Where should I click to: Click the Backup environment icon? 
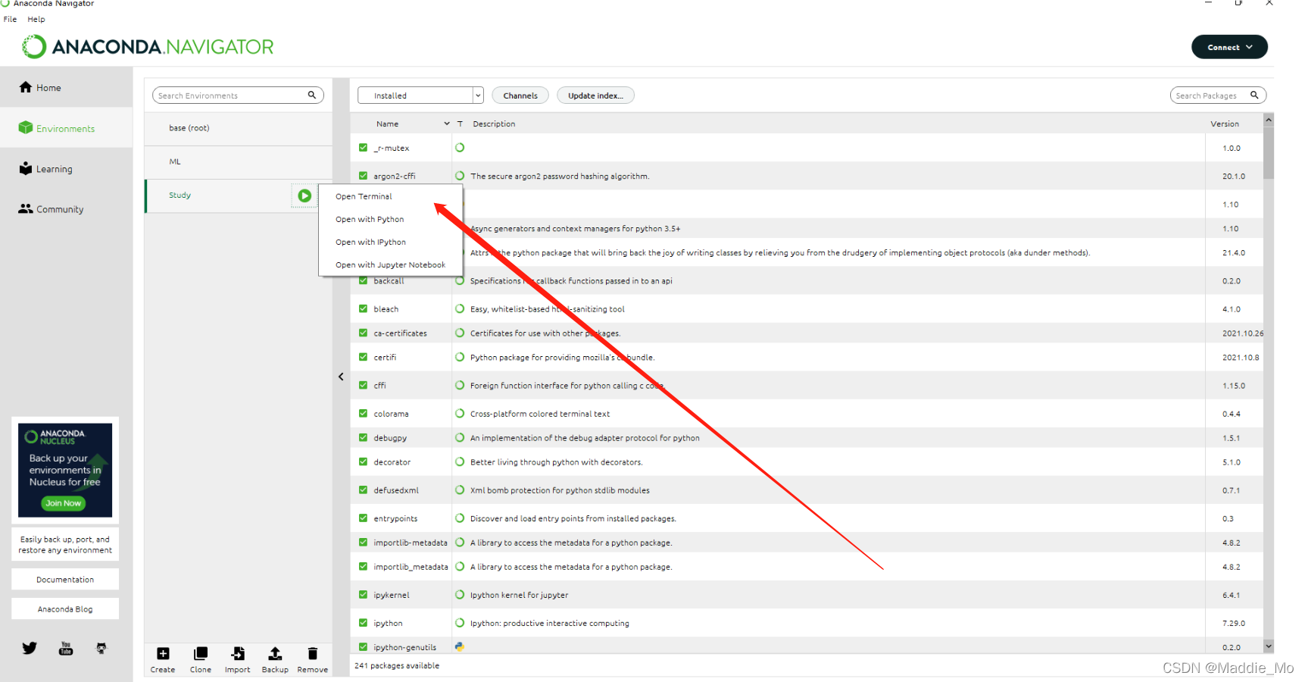pyautogui.click(x=275, y=654)
